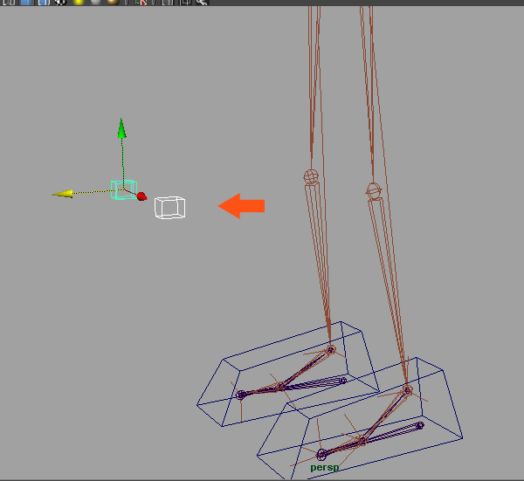Screen dimensions: 524x481
Task: Select the white wireframe cube locator
Action: point(169,208)
